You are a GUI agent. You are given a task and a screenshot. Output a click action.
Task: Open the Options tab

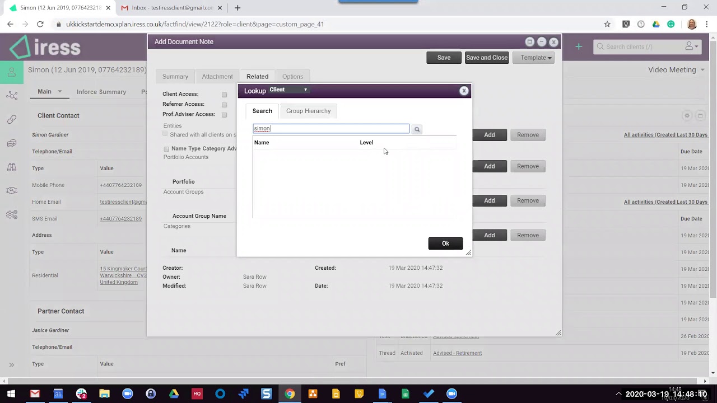tap(292, 77)
